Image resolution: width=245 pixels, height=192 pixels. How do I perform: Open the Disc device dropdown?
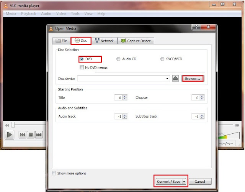pos(167,79)
